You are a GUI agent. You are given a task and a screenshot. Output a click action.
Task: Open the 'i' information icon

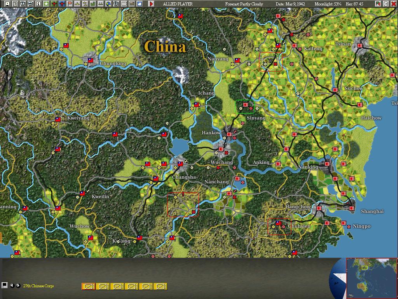tap(38, 4)
